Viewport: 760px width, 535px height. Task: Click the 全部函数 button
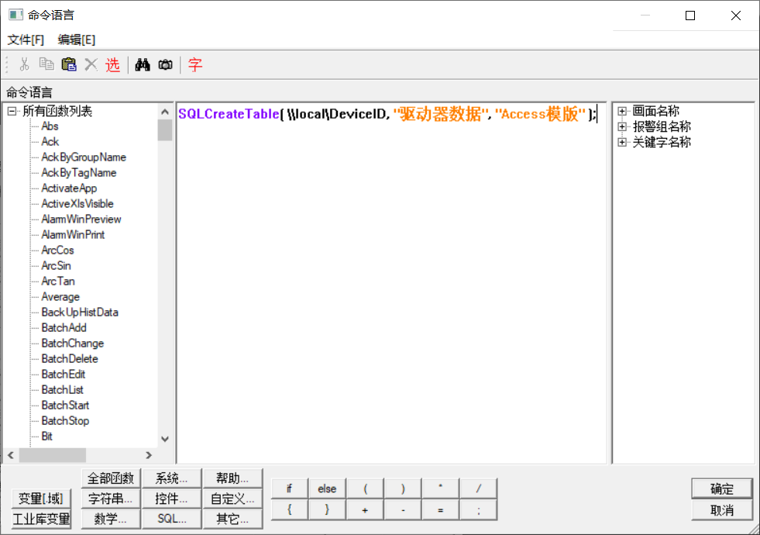click(x=111, y=478)
